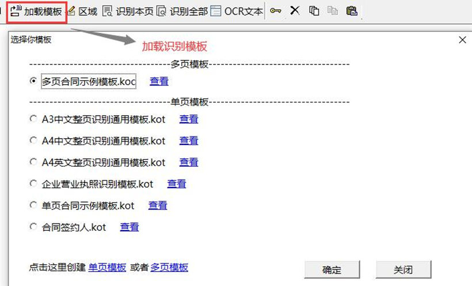Screen dimensions: 472x286
Task: Click 识别本页 to recognize current page
Action: pos(128,12)
